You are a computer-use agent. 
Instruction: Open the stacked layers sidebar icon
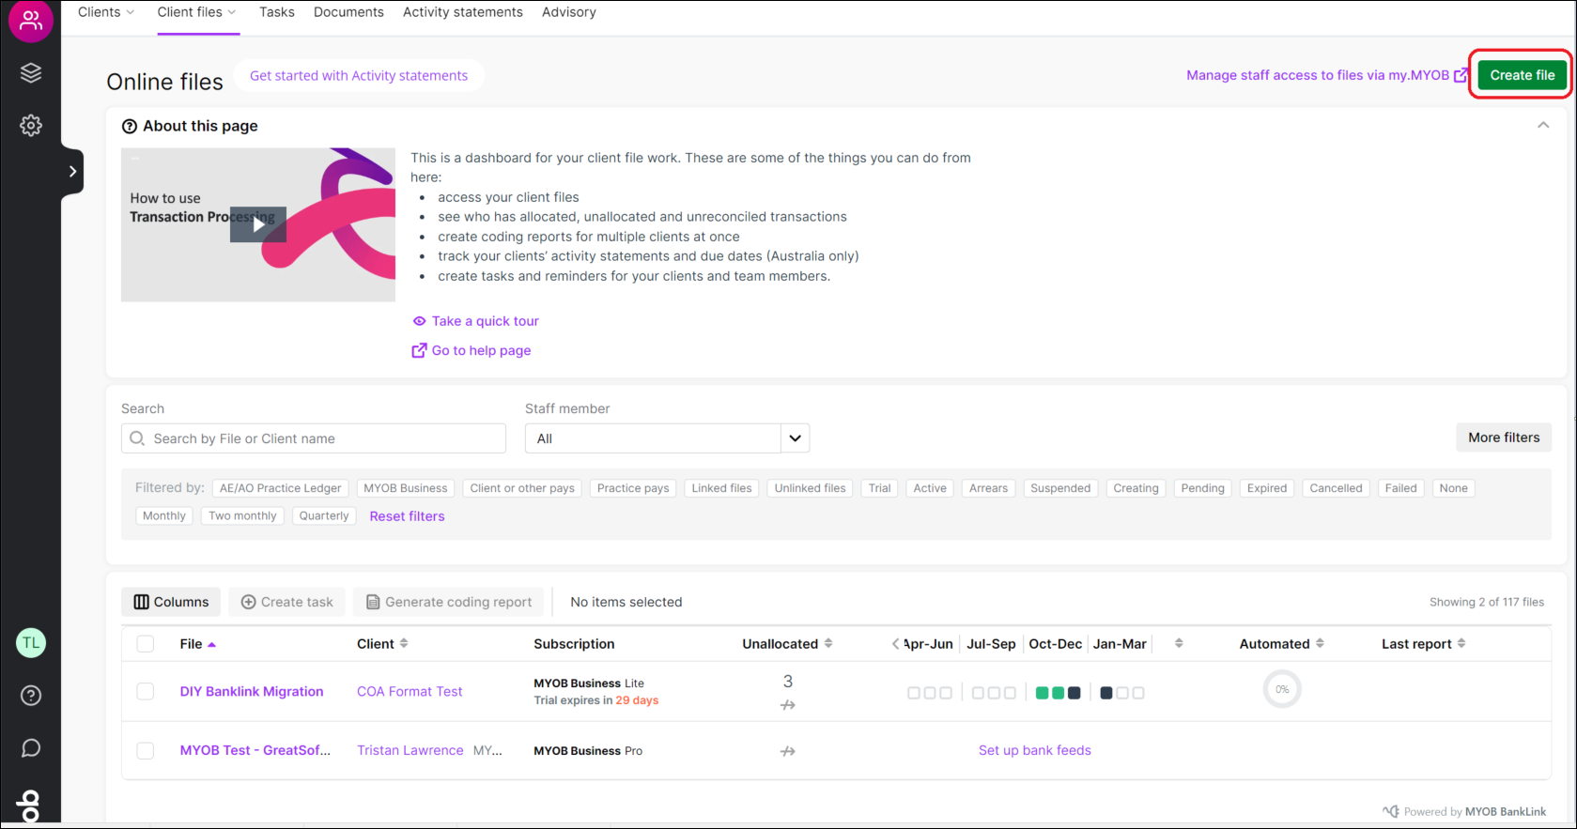point(31,73)
